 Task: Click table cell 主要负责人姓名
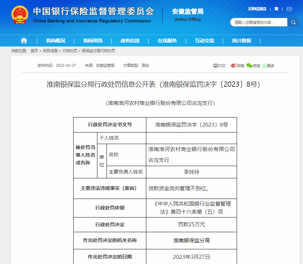coord(126,172)
